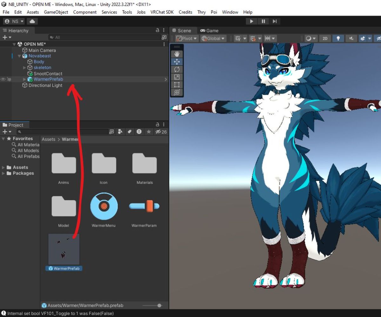Click Assets in the breadcrumb path

(48, 139)
